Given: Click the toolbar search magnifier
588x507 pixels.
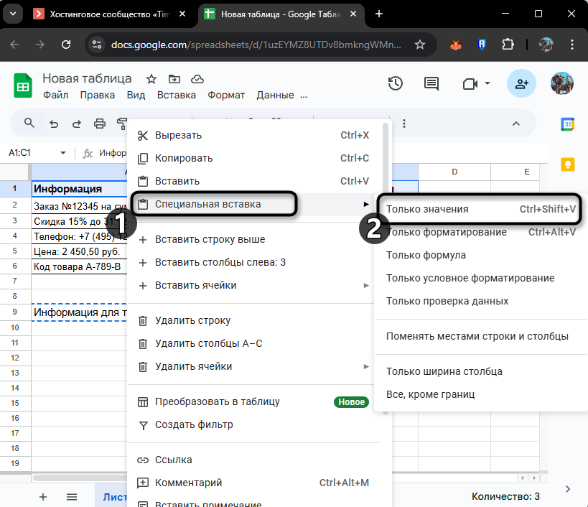Looking at the screenshot, I should pos(29,123).
